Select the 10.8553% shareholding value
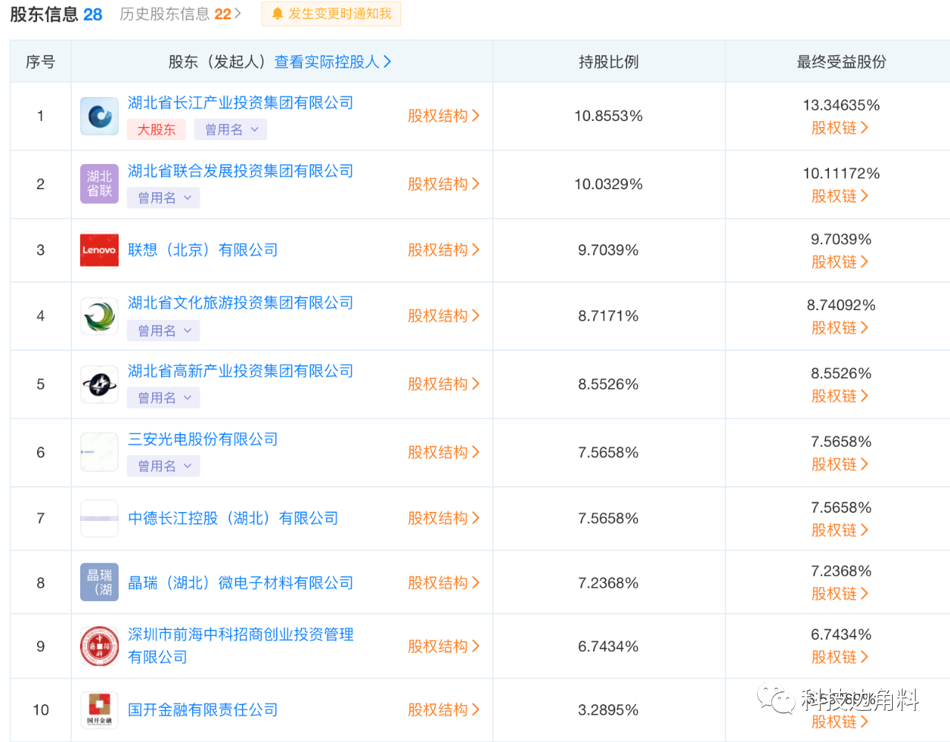This screenshot has height=742, width=950. pyautogui.click(x=609, y=116)
